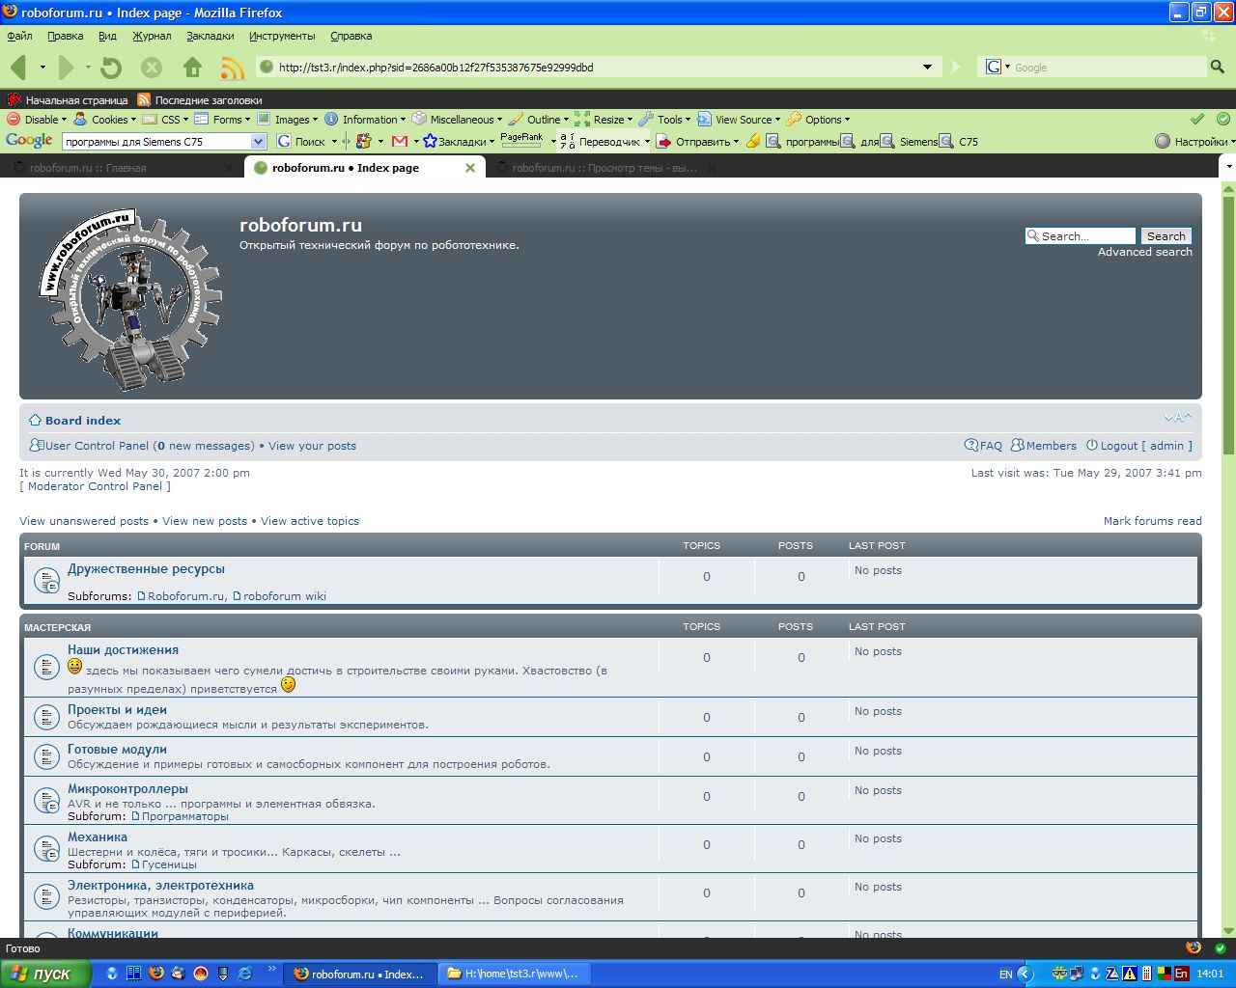Click the Windows Start button labeled пуск
The image size is (1236, 988).
[45, 974]
